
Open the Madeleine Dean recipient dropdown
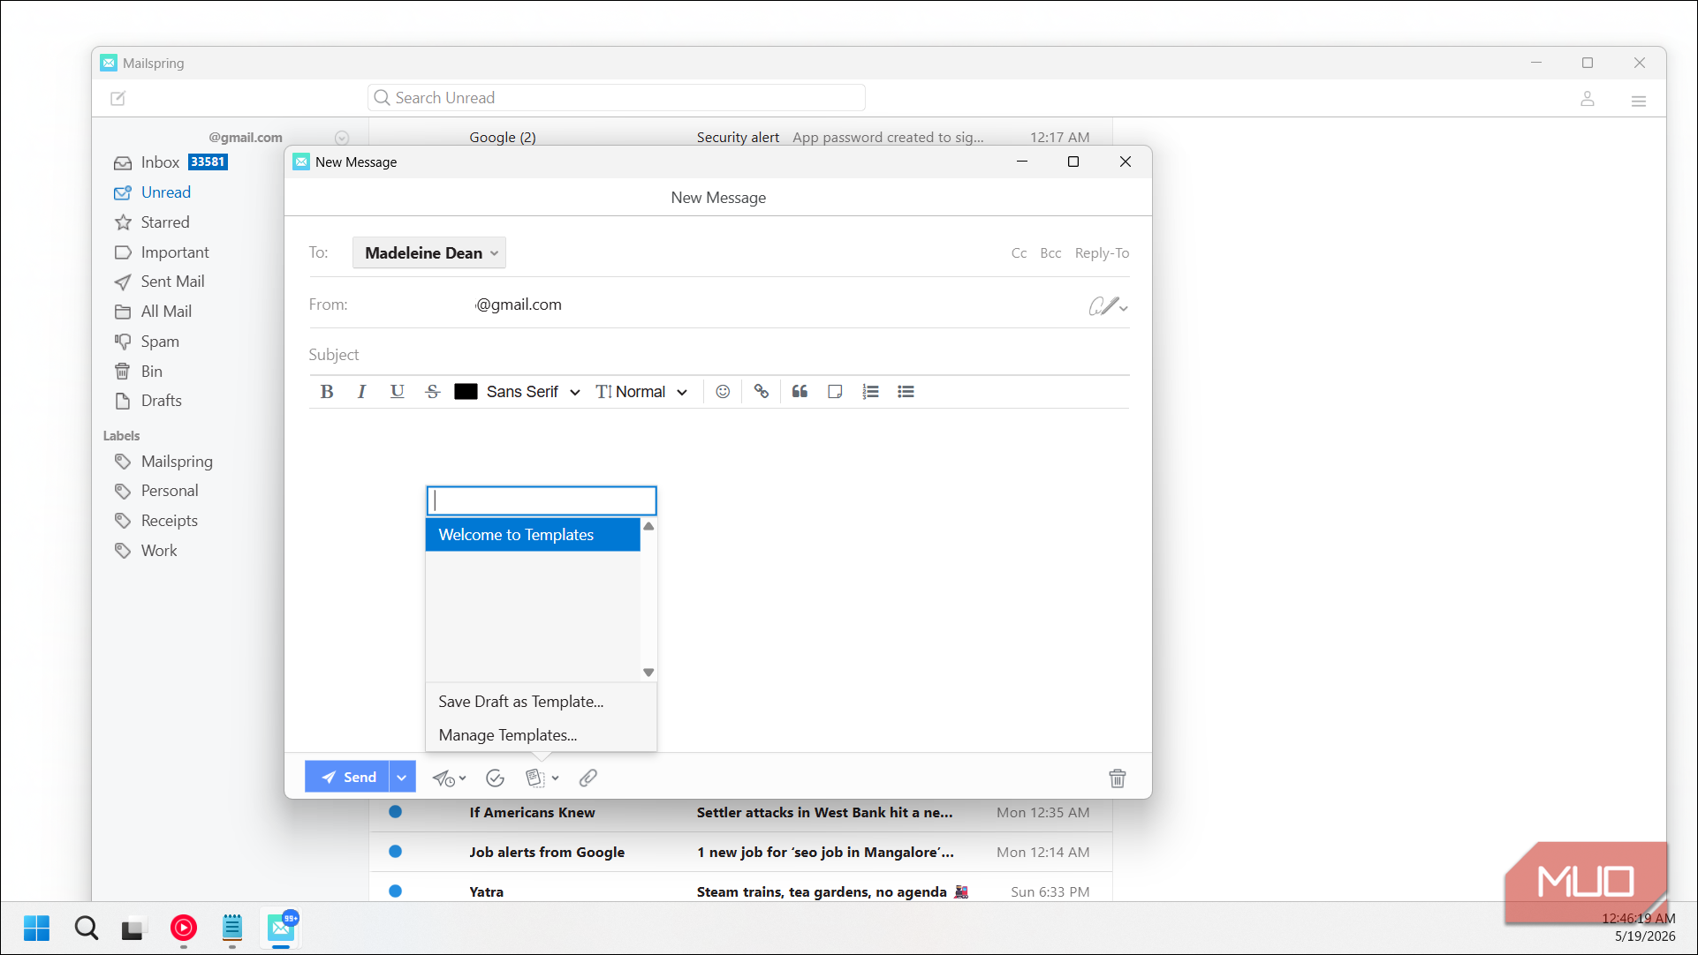(429, 253)
